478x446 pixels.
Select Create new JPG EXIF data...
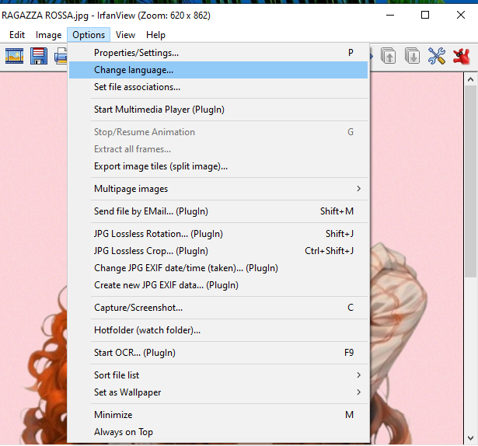tap(218, 285)
